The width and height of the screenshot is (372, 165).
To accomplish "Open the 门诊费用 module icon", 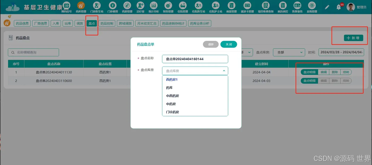I will pos(113,5).
